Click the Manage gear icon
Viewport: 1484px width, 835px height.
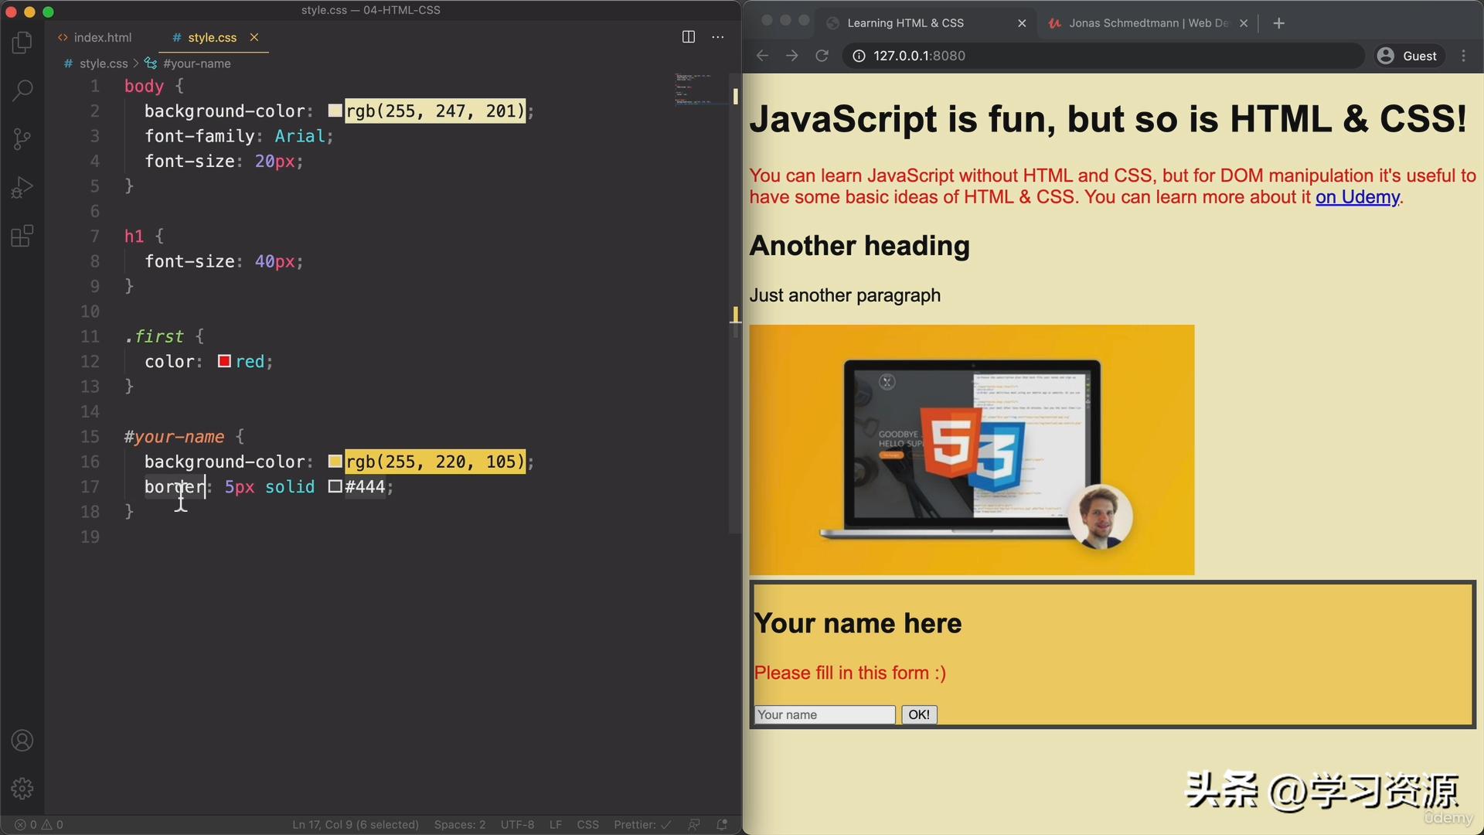[x=22, y=788]
